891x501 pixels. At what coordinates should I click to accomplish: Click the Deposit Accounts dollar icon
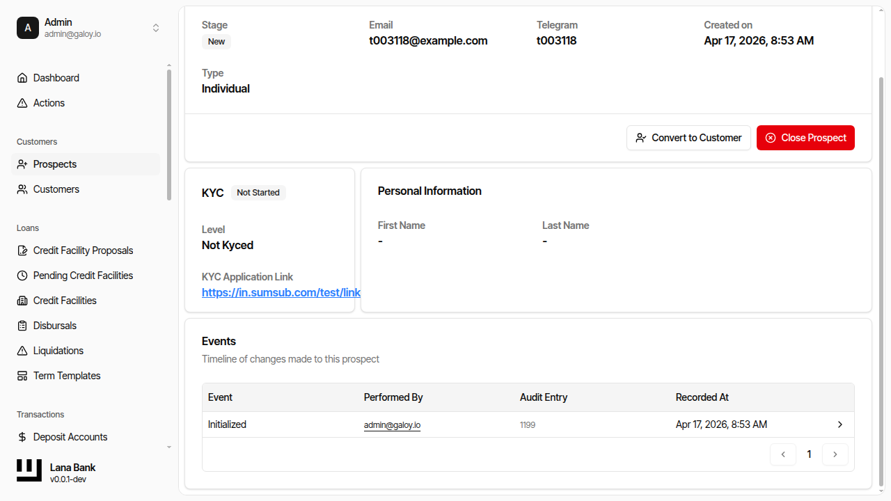[x=22, y=437]
